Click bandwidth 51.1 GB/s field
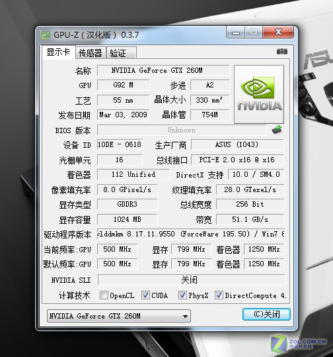The width and height of the screenshot is (333, 357). click(x=250, y=219)
